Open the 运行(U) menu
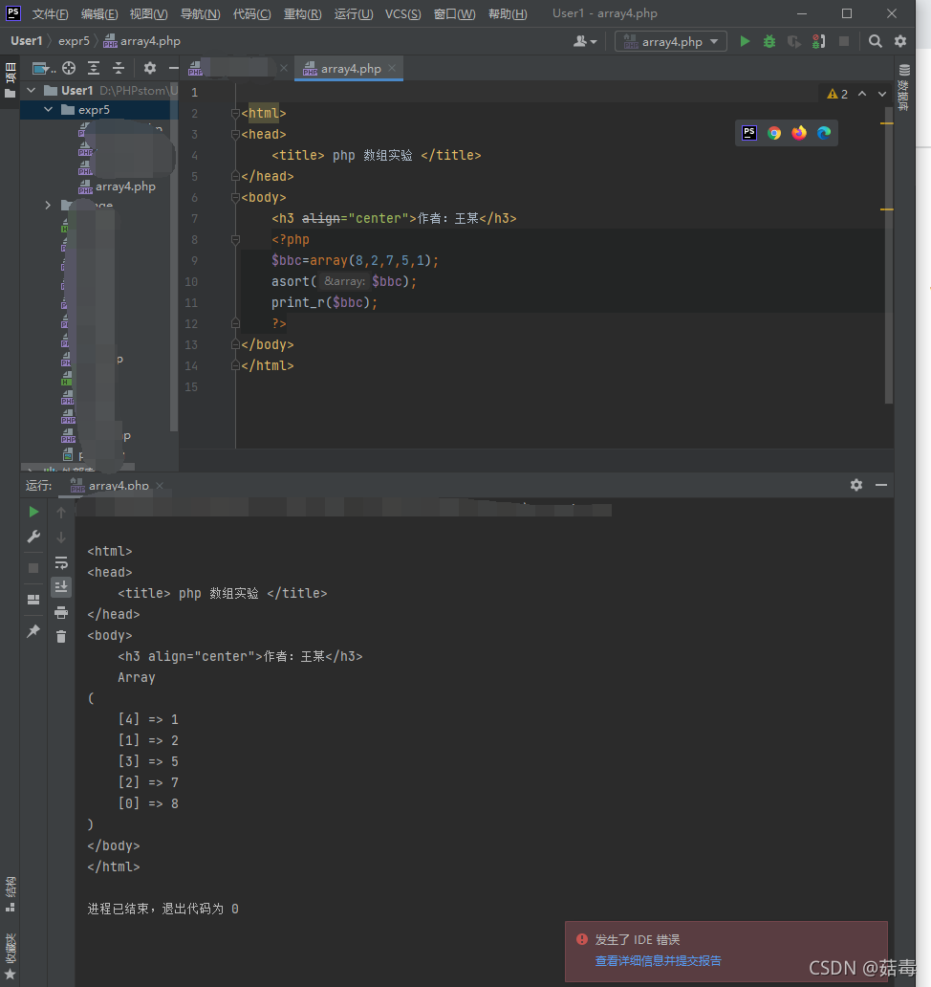This screenshot has height=987, width=931. click(354, 13)
